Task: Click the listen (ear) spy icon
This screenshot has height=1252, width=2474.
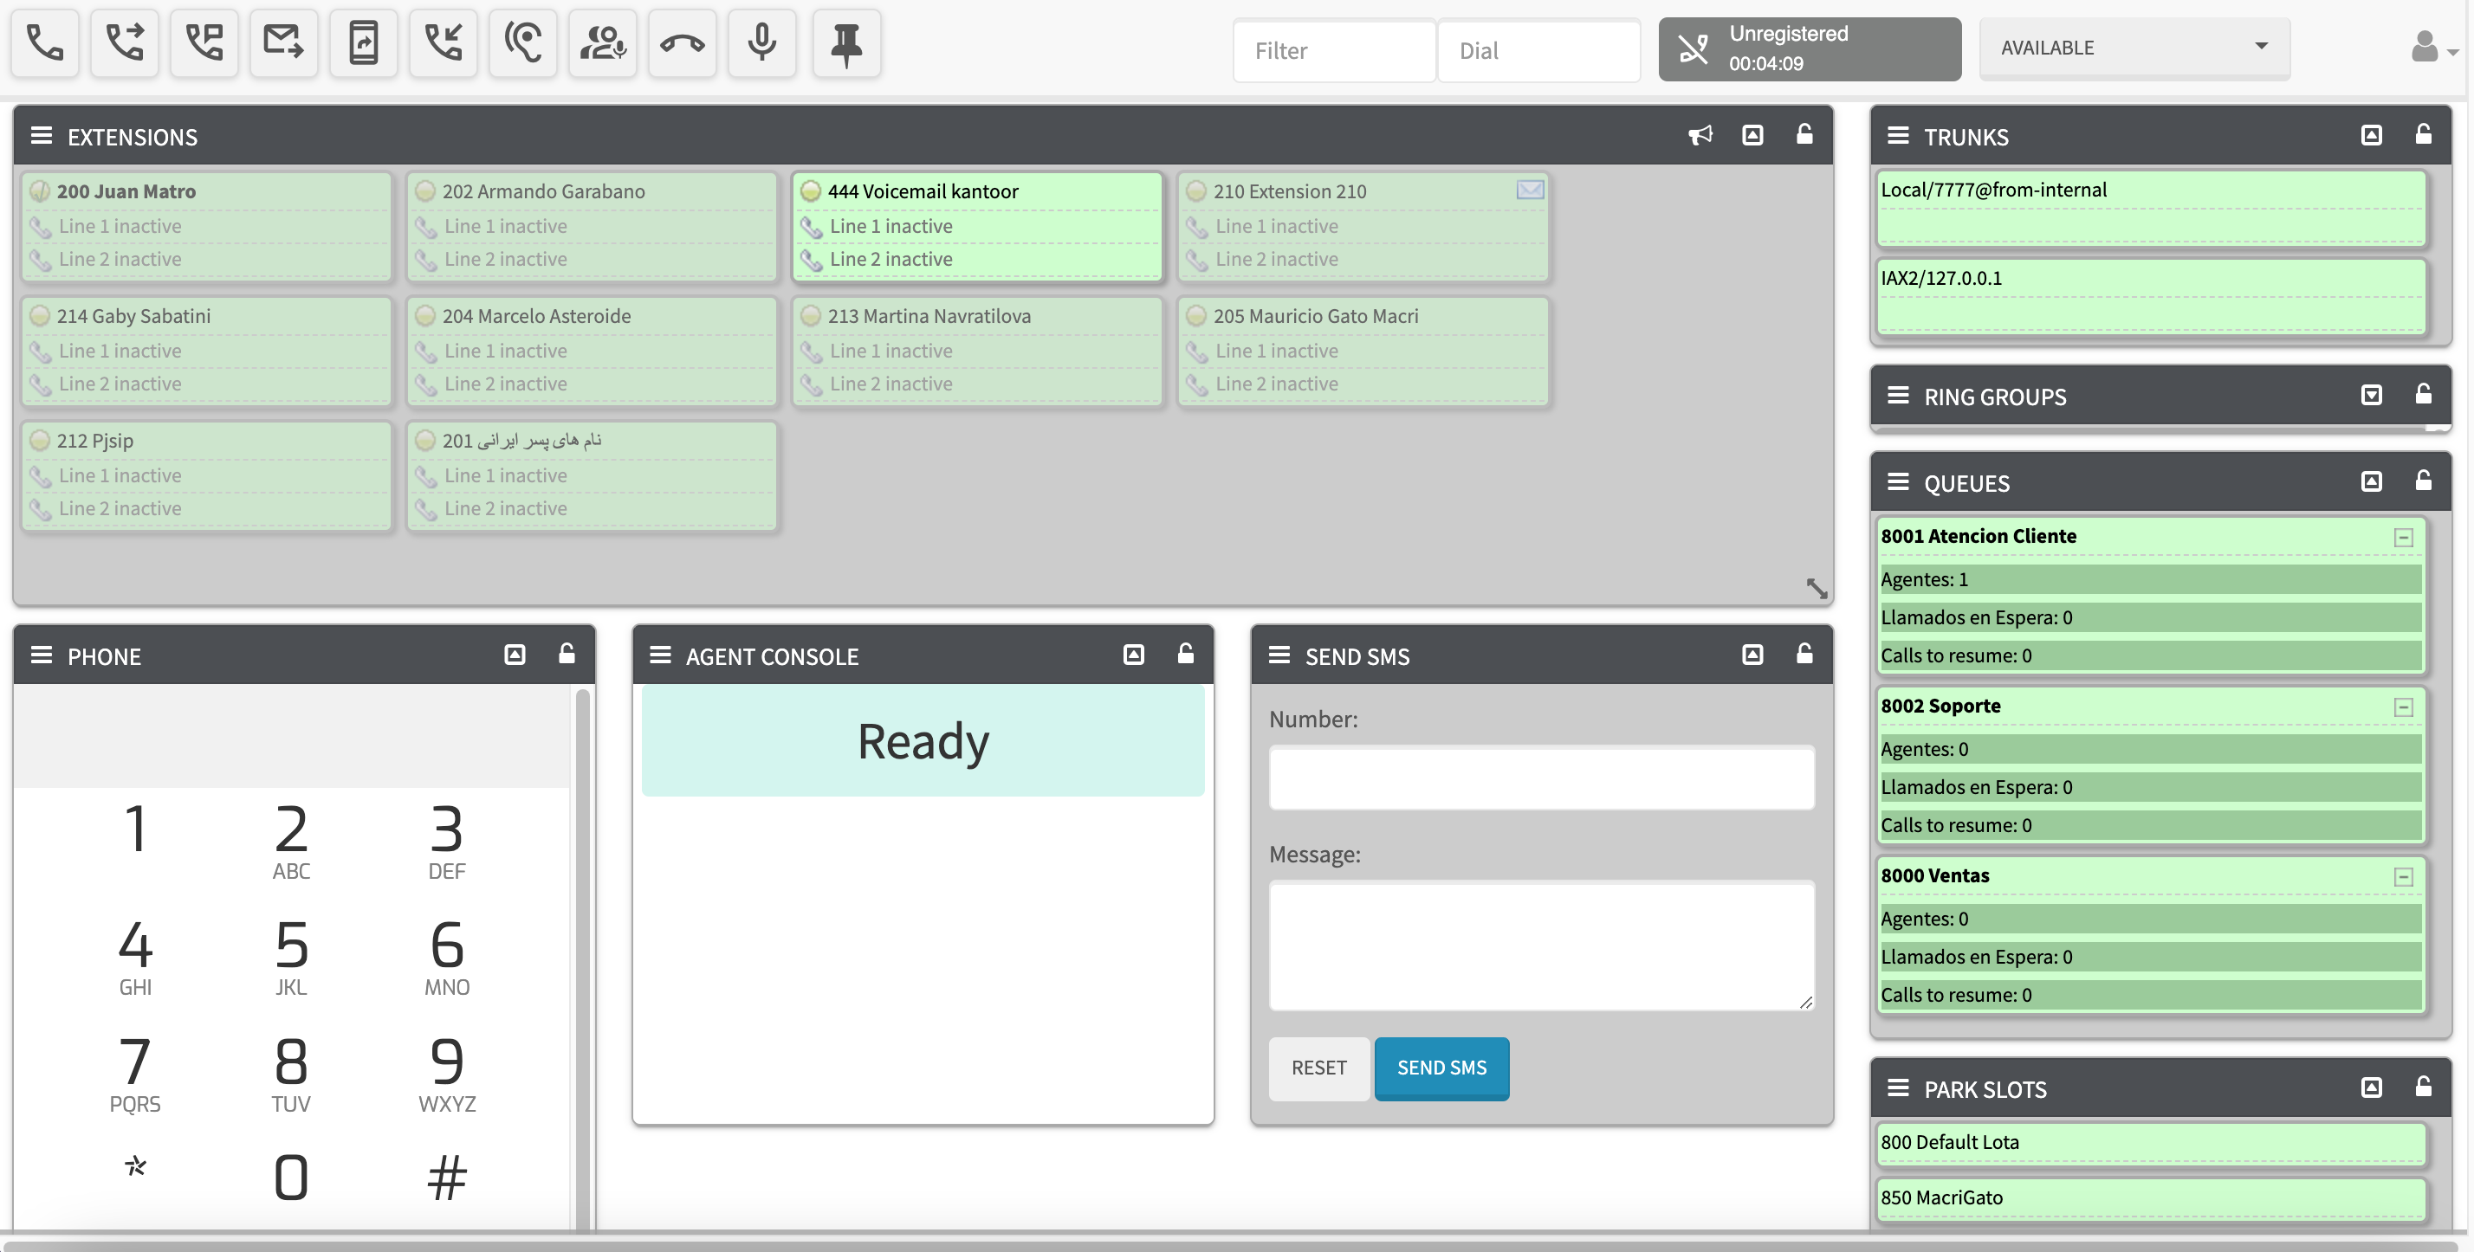Action: pos(522,43)
